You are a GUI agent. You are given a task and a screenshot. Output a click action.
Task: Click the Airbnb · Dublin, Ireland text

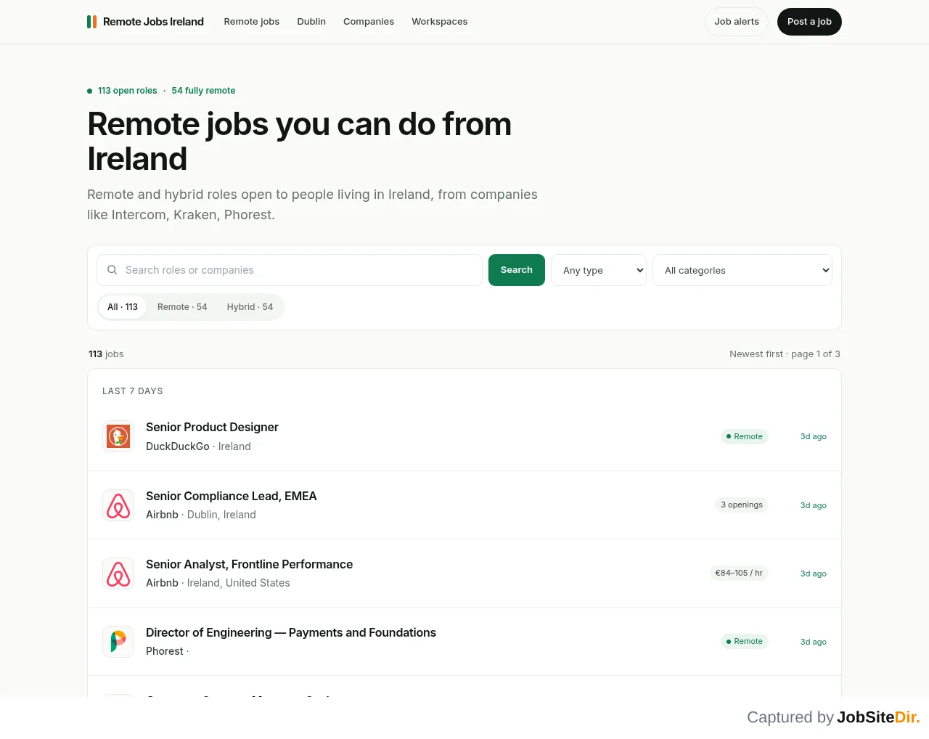tap(201, 515)
